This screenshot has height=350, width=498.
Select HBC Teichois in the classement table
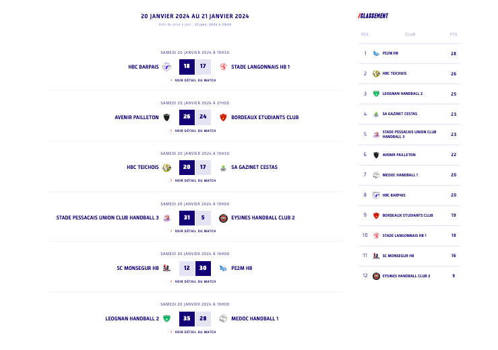click(x=409, y=73)
